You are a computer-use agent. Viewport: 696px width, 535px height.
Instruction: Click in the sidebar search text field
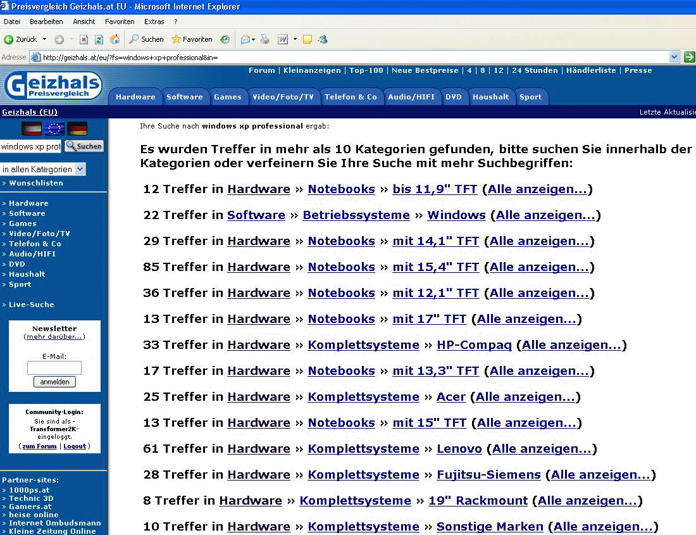[x=30, y=146]
